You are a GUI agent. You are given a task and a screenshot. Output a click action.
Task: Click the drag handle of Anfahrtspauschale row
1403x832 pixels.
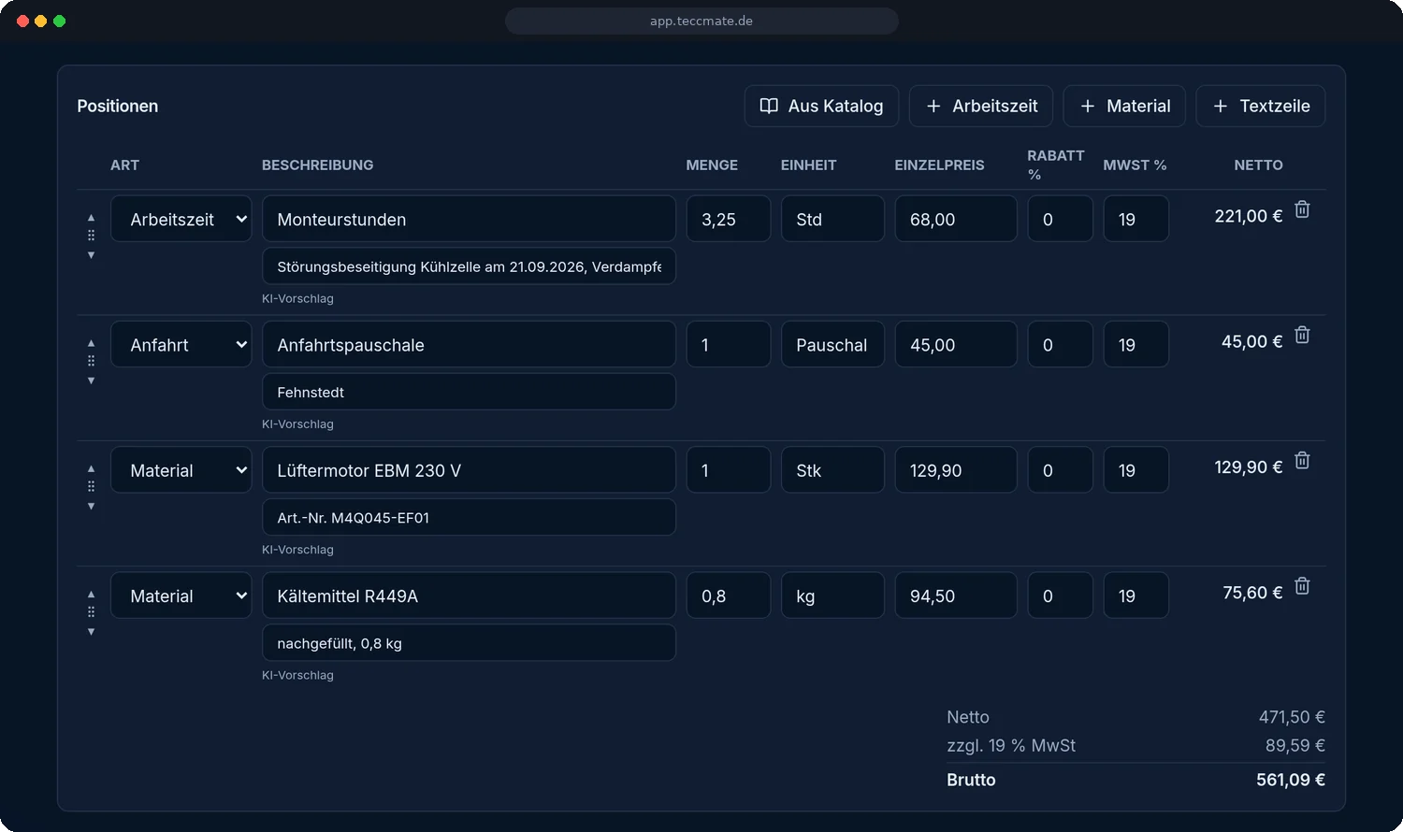click(x=91, y=361)
